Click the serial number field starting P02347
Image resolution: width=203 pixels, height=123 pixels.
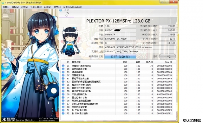tap(120, 30)
